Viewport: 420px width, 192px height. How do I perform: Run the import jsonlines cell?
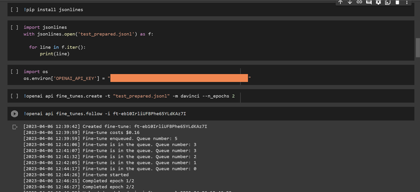click(15, 27)
